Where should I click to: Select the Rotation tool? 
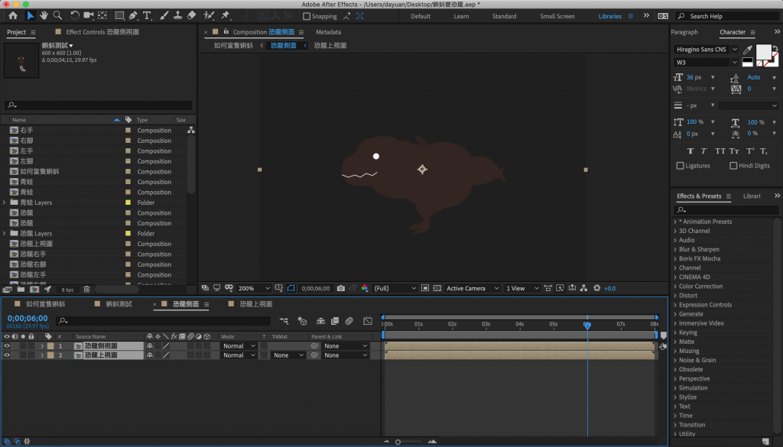tap(75, 15)
